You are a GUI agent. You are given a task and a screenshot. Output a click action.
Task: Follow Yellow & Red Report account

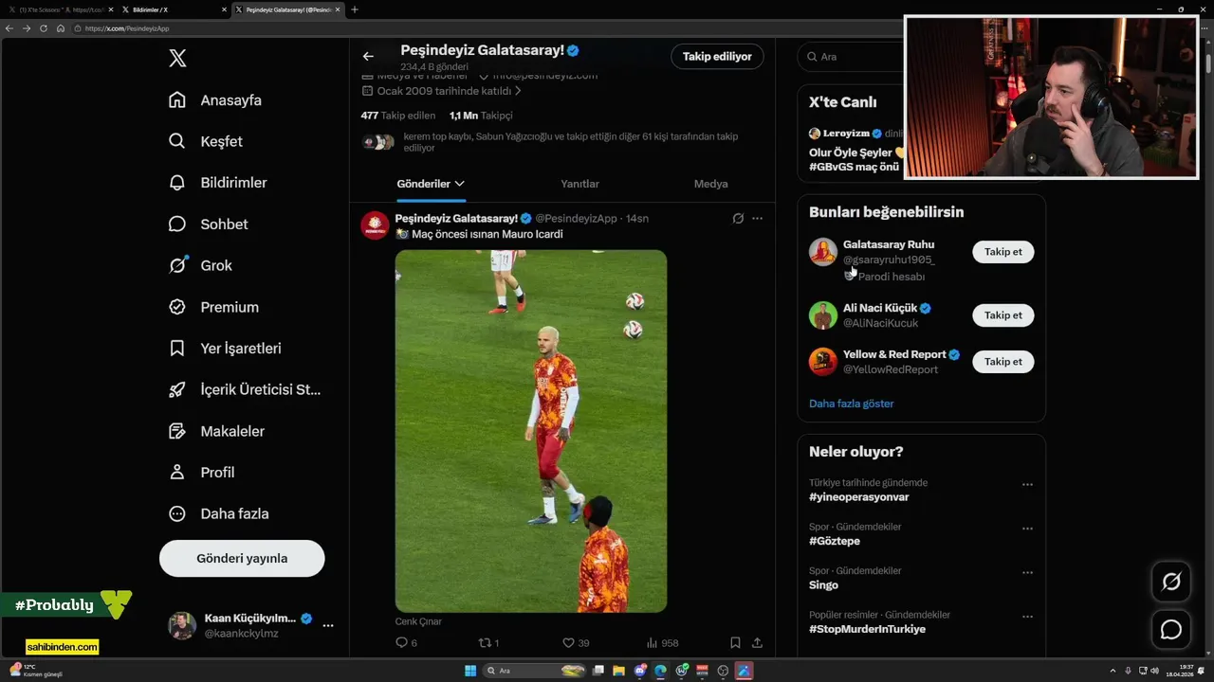coord(1002,362)
